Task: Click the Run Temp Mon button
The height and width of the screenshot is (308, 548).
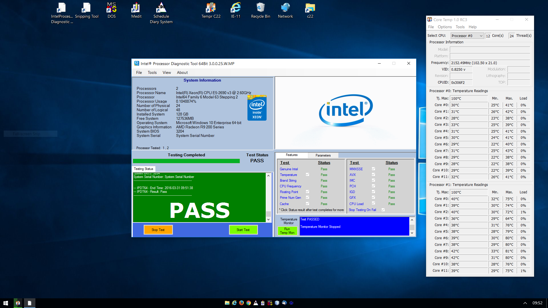Action: (x=287, y=231)
